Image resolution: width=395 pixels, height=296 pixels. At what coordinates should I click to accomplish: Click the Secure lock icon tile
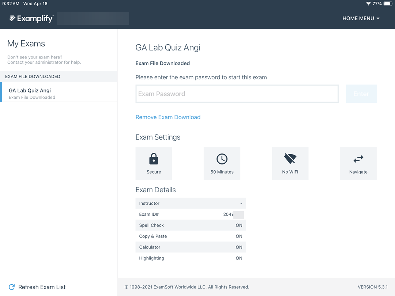154,163
